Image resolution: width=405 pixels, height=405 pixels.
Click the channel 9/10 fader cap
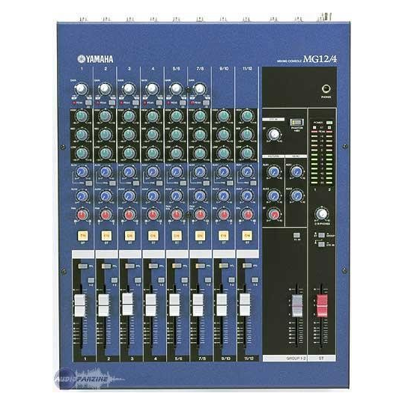tap(222, 305)
